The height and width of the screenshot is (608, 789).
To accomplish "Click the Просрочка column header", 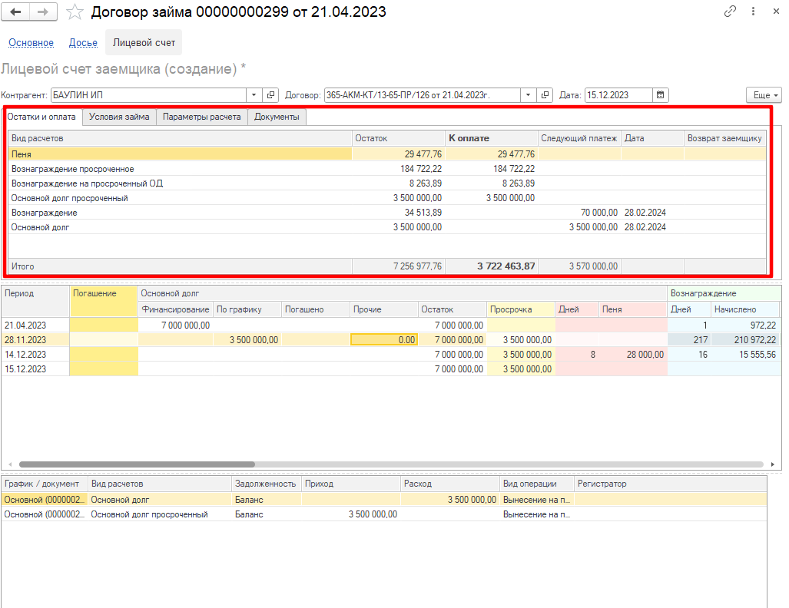I will click(x=521, y=309).
